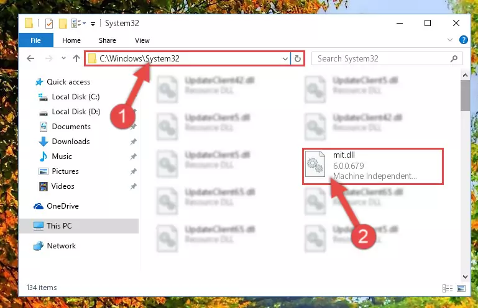Click the Downloads blue arrow icon
Image resolution: width=478 pixels, height=308 pixels.
[x=44, y=142]
